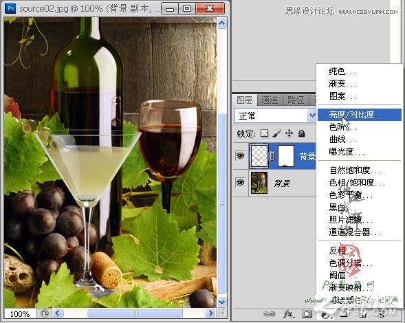This screenshot has width=405, height=323.
Task: Click the link layers chain icon
Action: point(269,313)
